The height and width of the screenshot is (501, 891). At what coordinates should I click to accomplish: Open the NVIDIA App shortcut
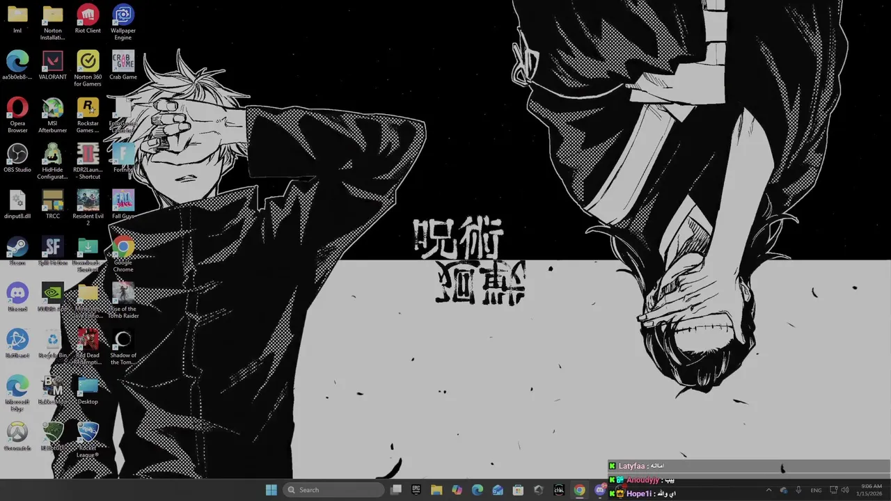pos(53,297)
